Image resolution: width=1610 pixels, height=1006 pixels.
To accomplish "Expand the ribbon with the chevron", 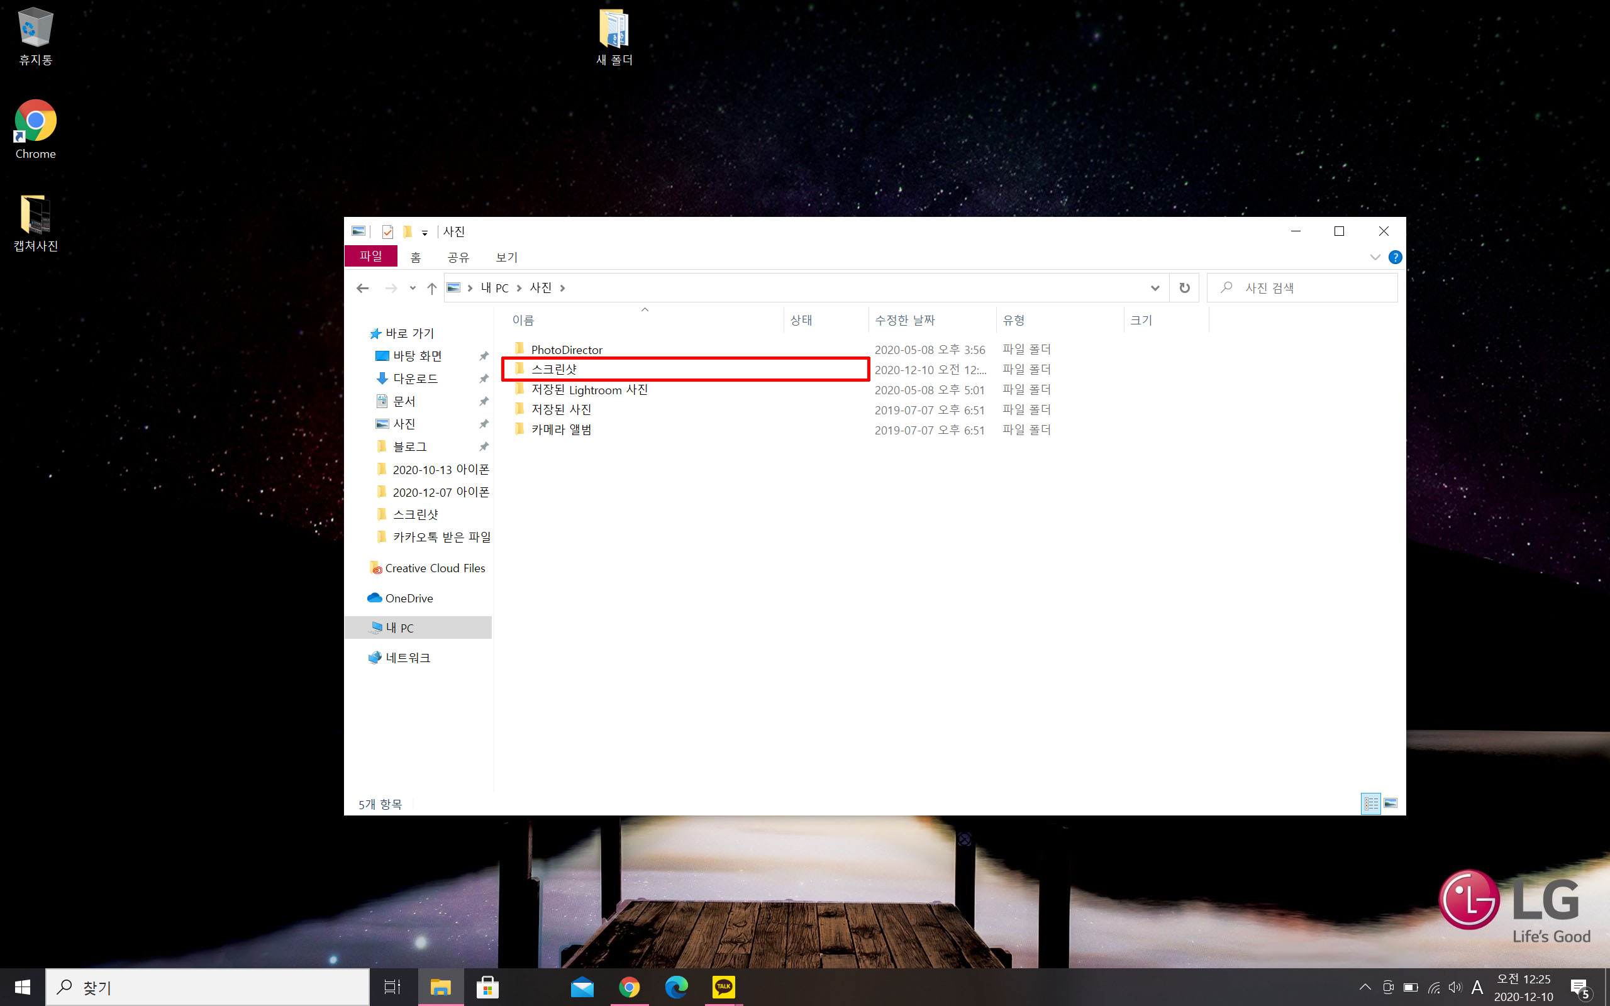I will pyautogui.click(x=1375, y=258).
